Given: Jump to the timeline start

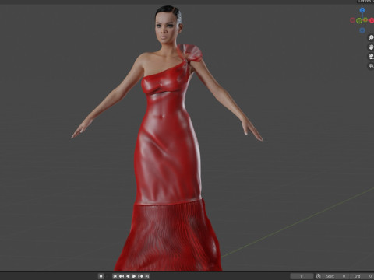Looking at the screenshot, I should pos(115,276).
